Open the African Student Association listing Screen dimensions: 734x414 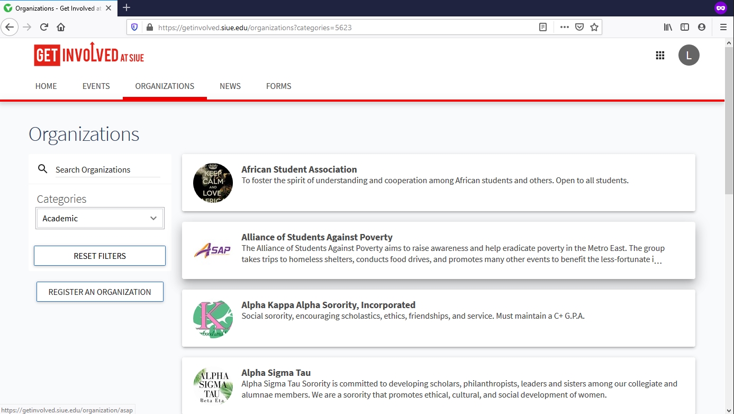[299, 169]
